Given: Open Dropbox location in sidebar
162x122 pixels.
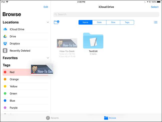Looking at the screenshot, I should coord(15,43).
